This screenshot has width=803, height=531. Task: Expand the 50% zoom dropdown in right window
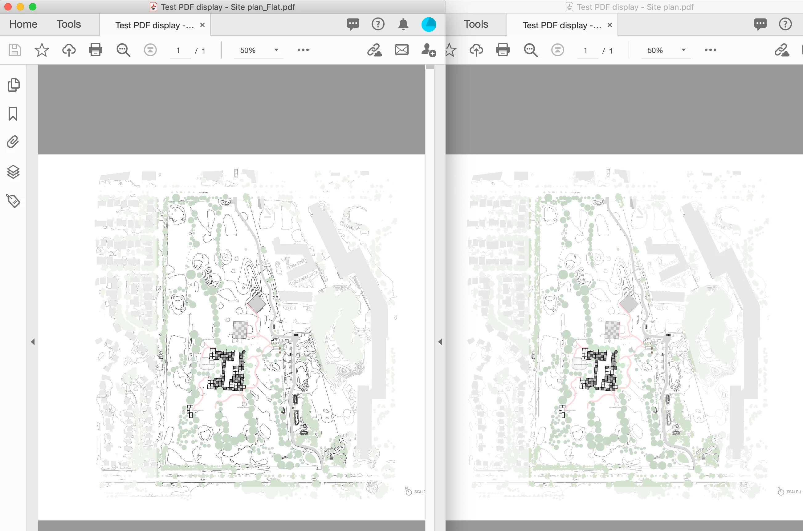(684, 50)
